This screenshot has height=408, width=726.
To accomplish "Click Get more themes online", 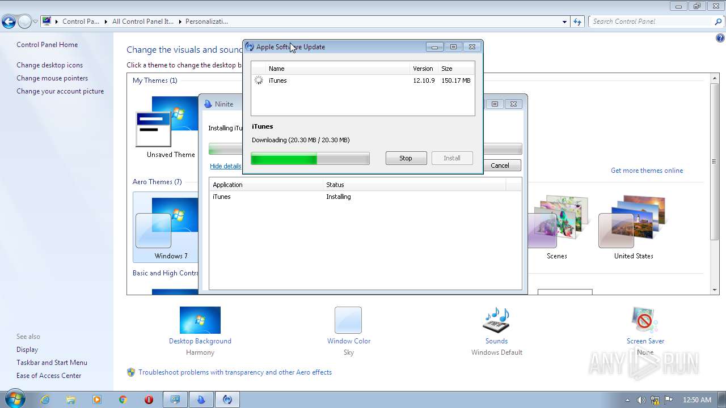I will pyautogui.click(x=647, y=171).
